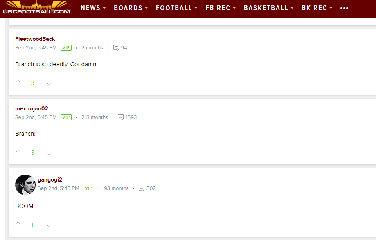Viewport: 376px width, 240px height.
Task: Upvote mextrojan02's "Branch!" post
Action: tap(18, 152)
